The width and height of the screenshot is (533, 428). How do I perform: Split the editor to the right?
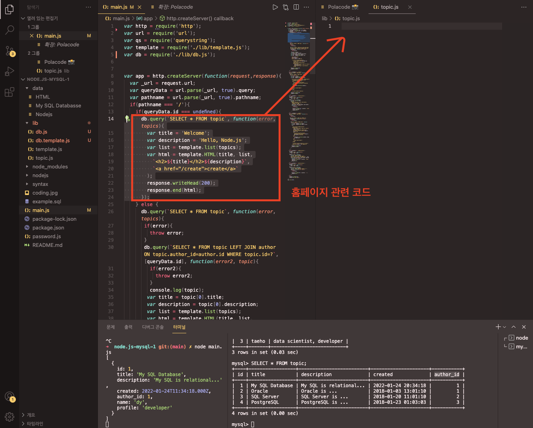(296, 7)
